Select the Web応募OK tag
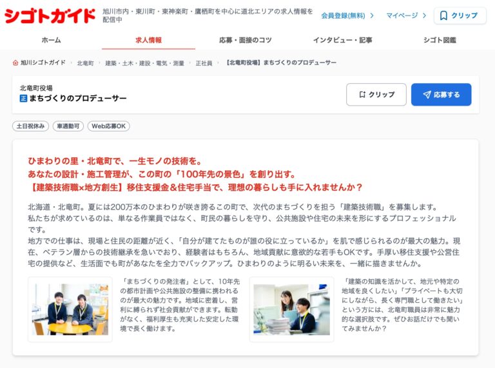 tap(108, 126)
